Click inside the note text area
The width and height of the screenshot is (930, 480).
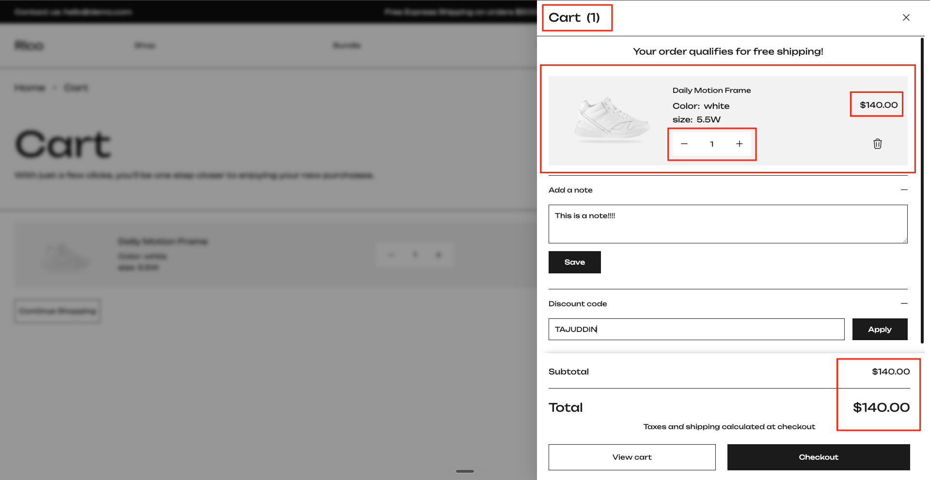point(728,224)
